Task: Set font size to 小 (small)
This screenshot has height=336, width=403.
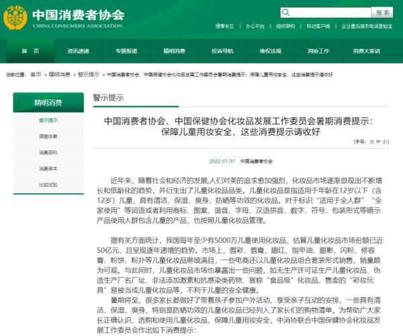Action: (x=384, y=142)
